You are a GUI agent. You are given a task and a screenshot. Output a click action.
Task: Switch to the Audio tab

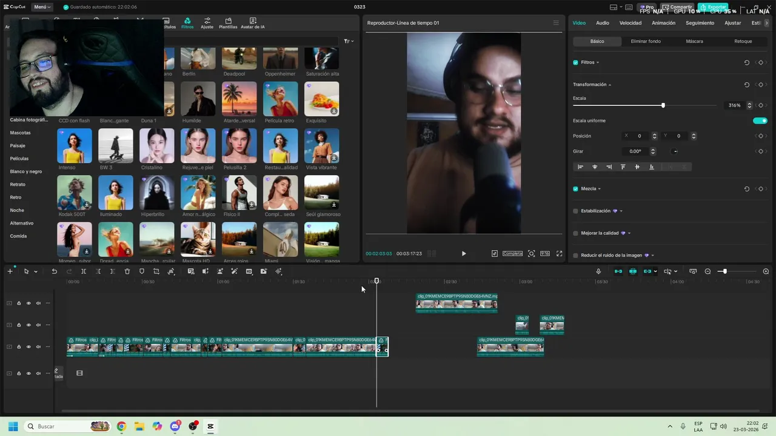(x=603, y=23)
